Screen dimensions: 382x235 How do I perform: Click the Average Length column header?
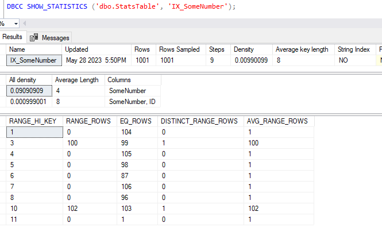point(76,80)
